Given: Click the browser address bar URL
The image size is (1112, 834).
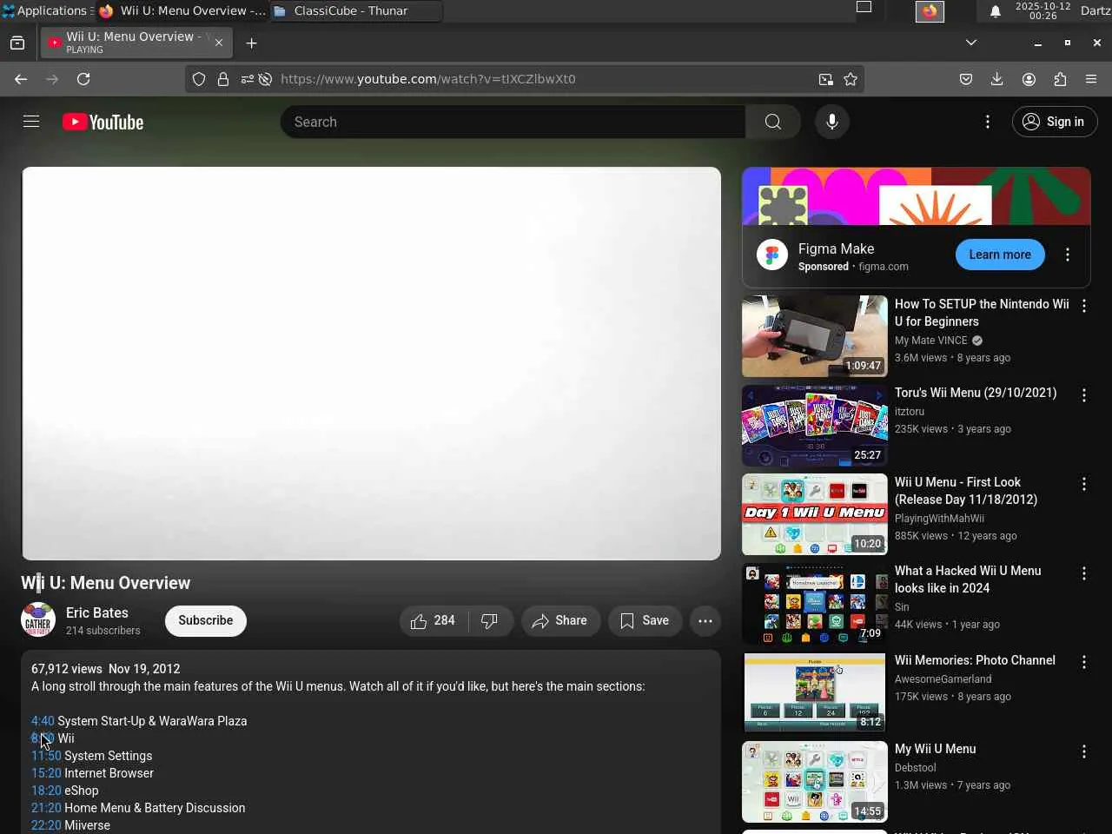Looking at the screenshot, I should coord(427,79).
